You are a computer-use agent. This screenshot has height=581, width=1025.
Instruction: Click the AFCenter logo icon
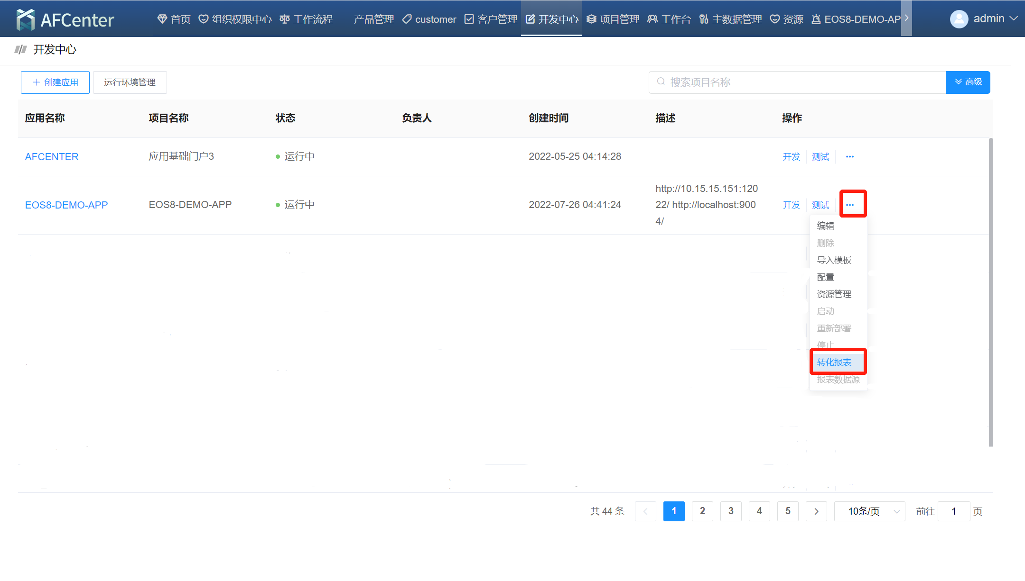click(25, 19)
